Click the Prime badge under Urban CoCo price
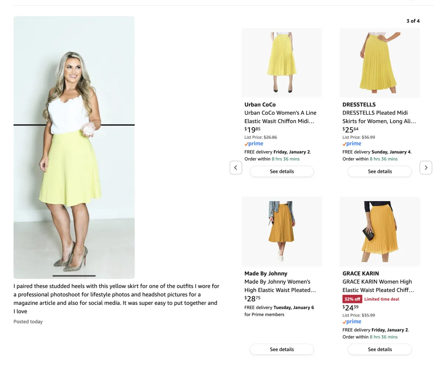This screenshot has height=370, width=444. tap(253, 144)
